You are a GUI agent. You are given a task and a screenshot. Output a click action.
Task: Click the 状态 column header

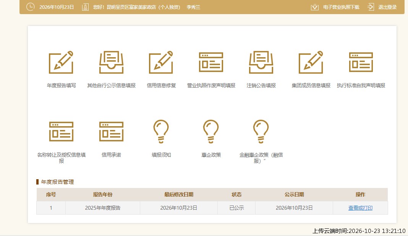236,194
